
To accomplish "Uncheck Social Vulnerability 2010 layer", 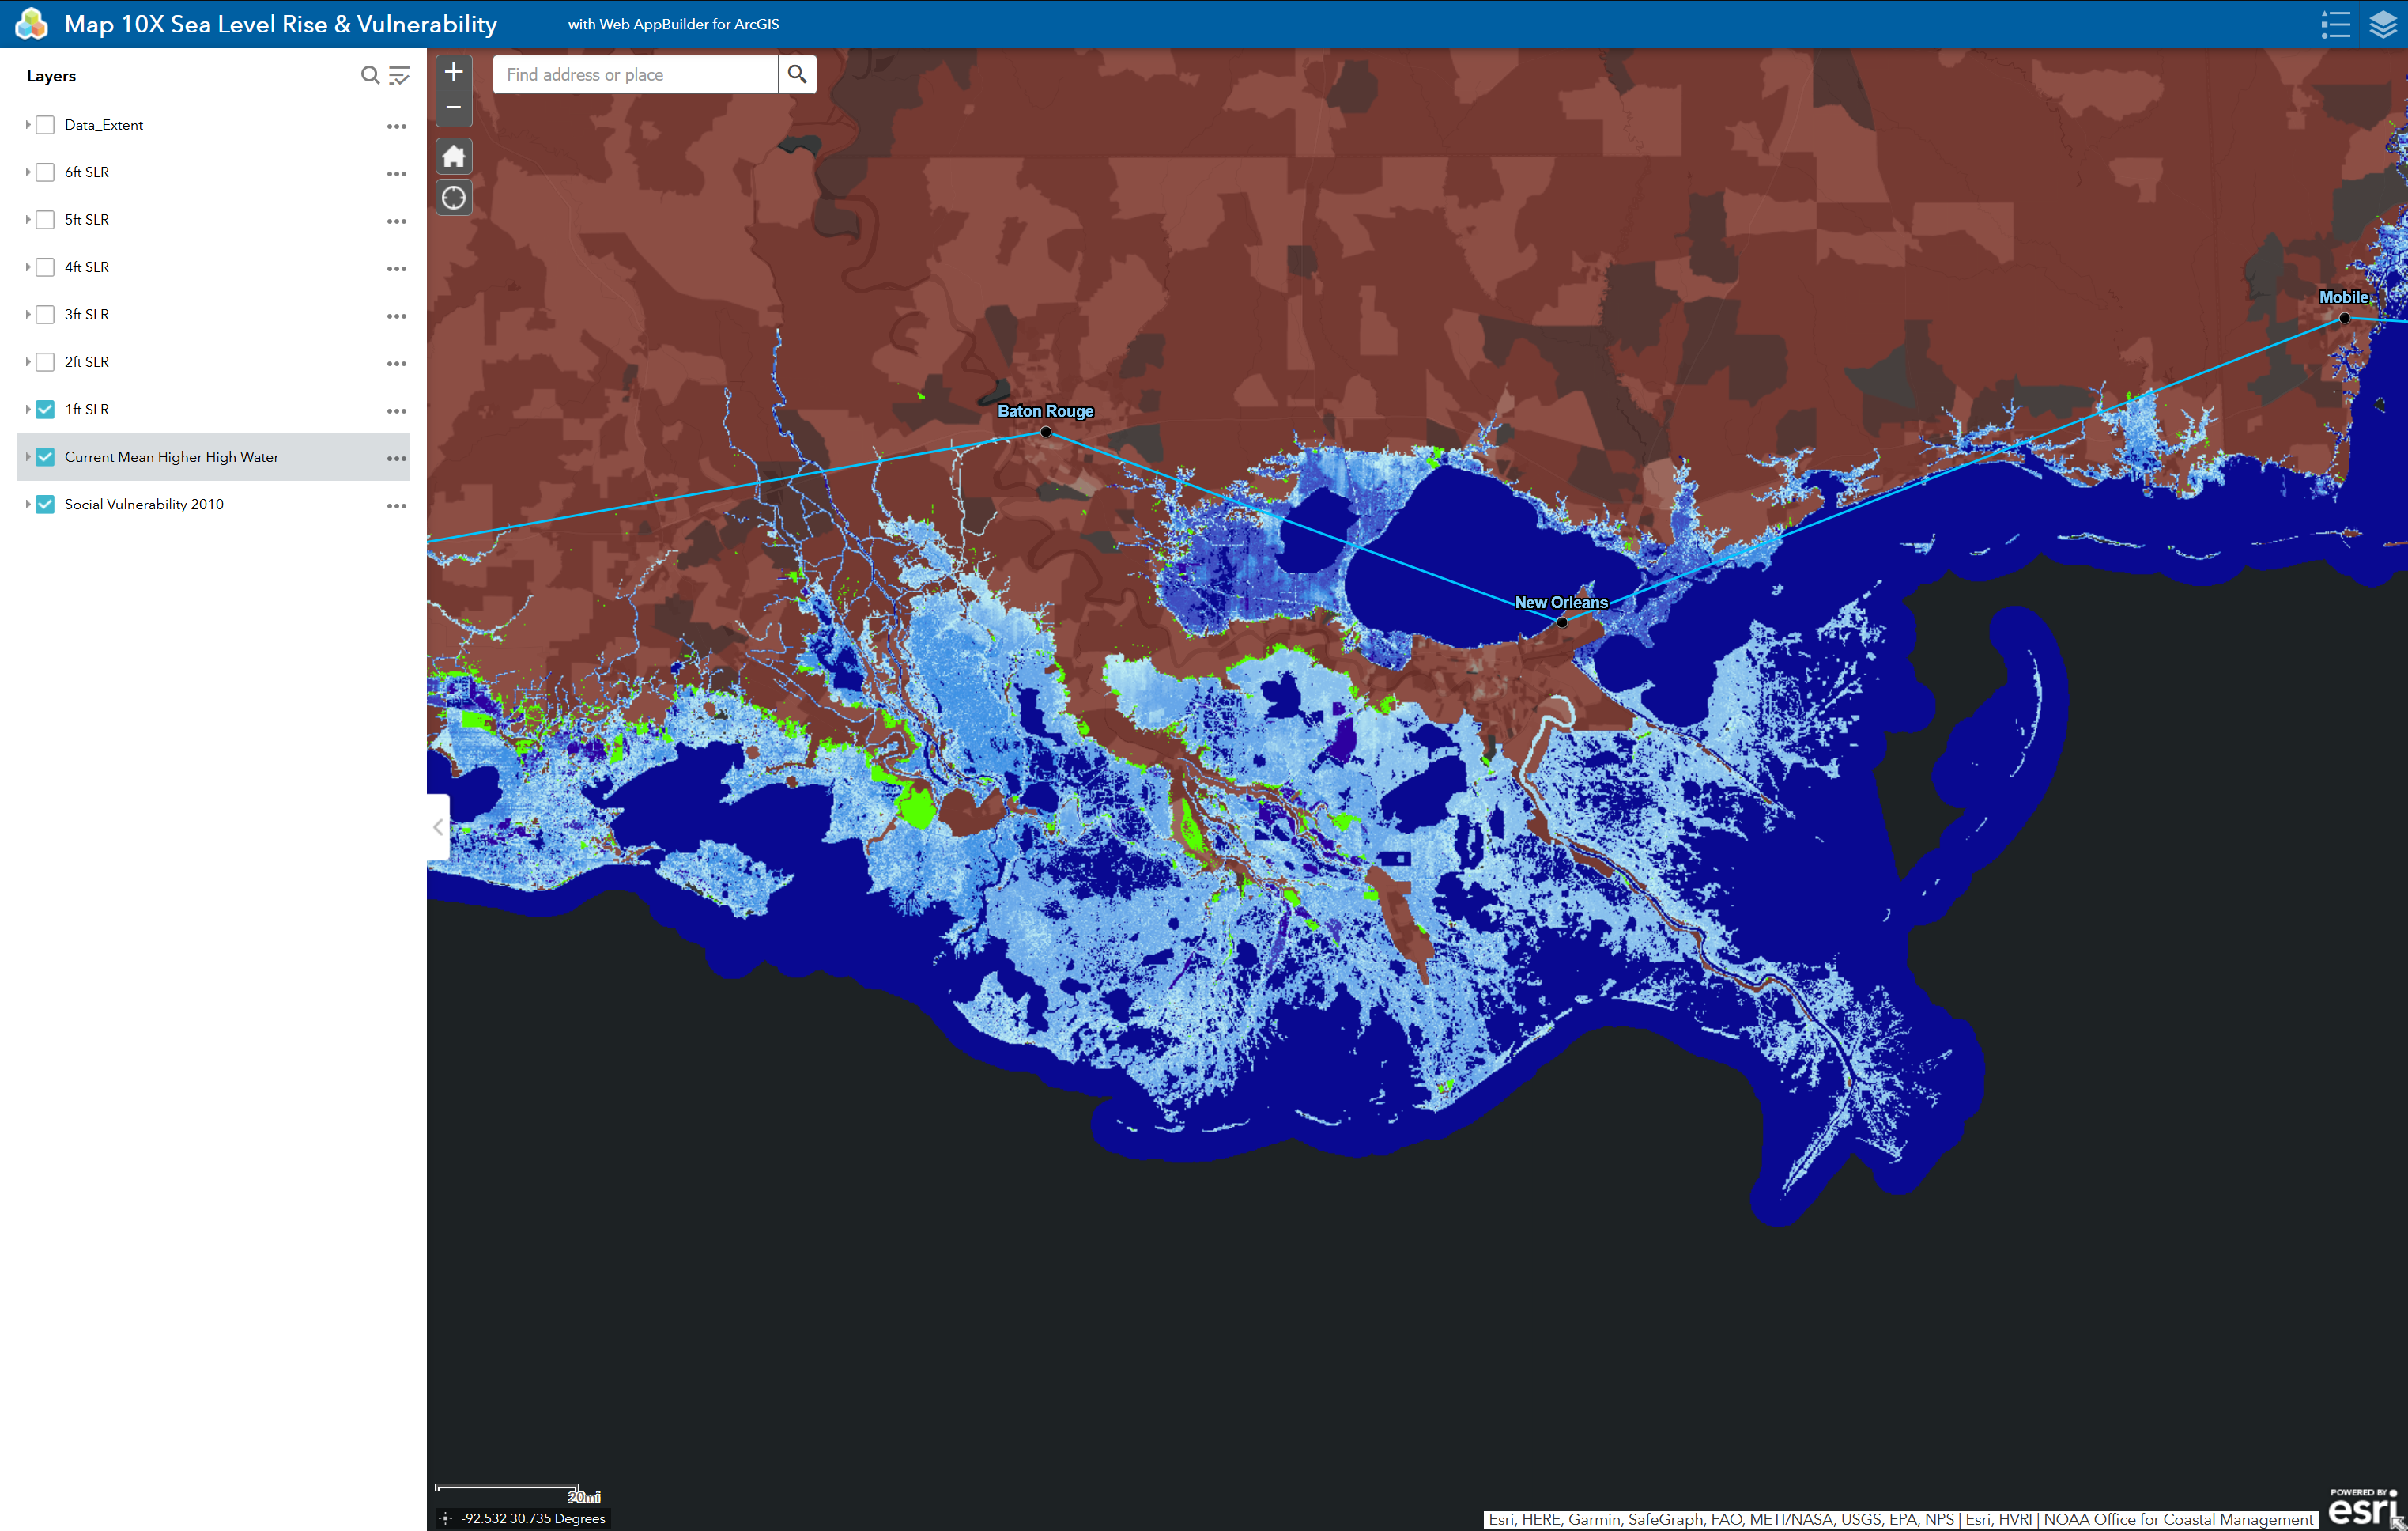I will click(x=45, y=505).
